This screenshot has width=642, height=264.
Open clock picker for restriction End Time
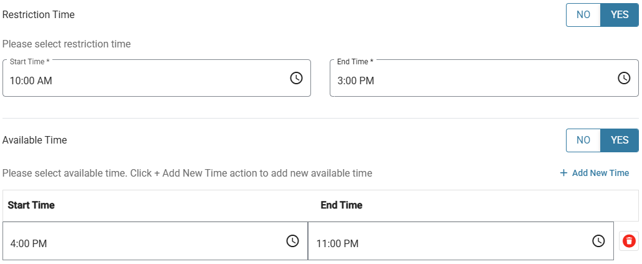click(x=623, y=78)
